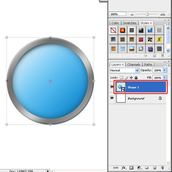Apply the red-yellow sunburst style swatch

(x=122, y=30)
